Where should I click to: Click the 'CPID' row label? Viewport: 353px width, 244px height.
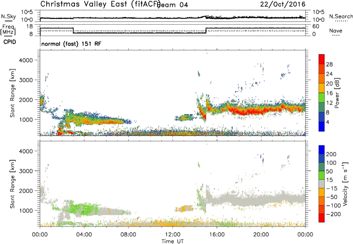tap(10, 42)
